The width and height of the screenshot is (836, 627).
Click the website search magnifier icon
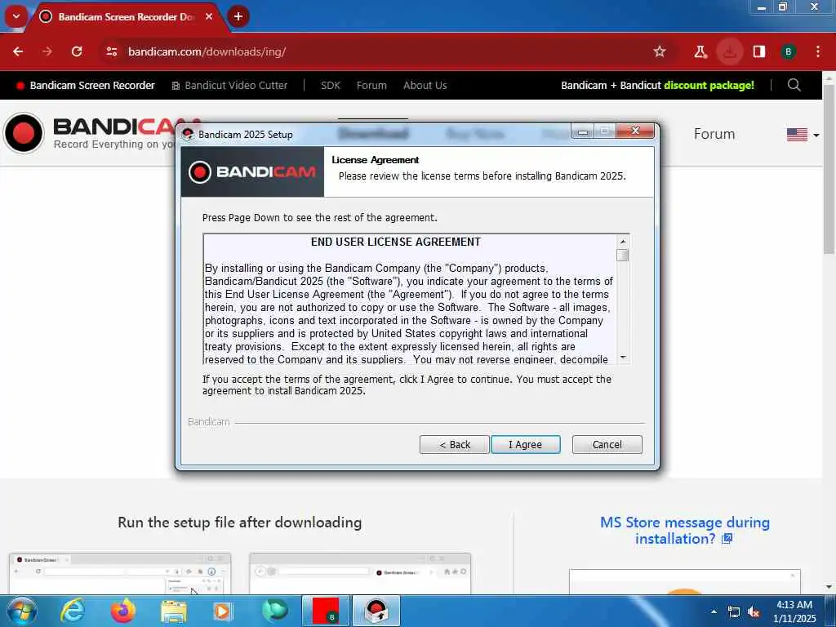[794, 85]
